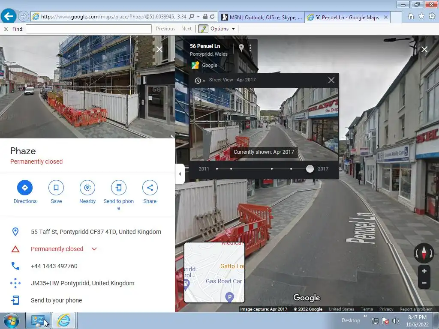Click the Save bookmark icon
Image resolution: width=439 pixels, height=329 pixels.
point(56,188)
